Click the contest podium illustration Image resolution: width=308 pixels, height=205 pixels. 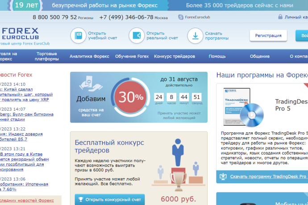(x=179, y=165)
